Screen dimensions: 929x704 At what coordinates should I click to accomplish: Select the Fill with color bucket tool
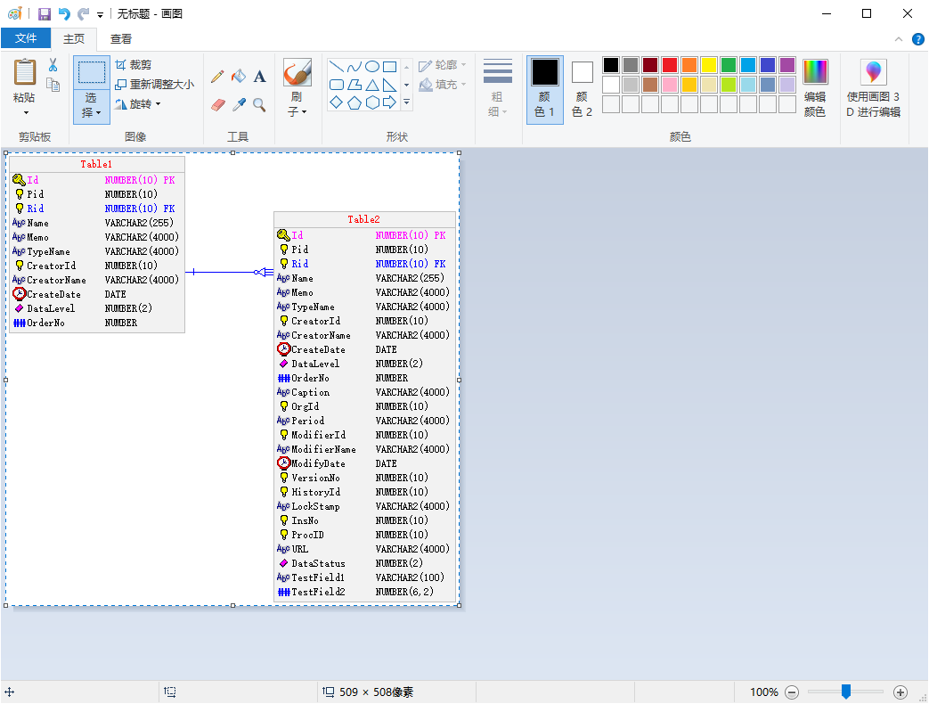(238, 76)
